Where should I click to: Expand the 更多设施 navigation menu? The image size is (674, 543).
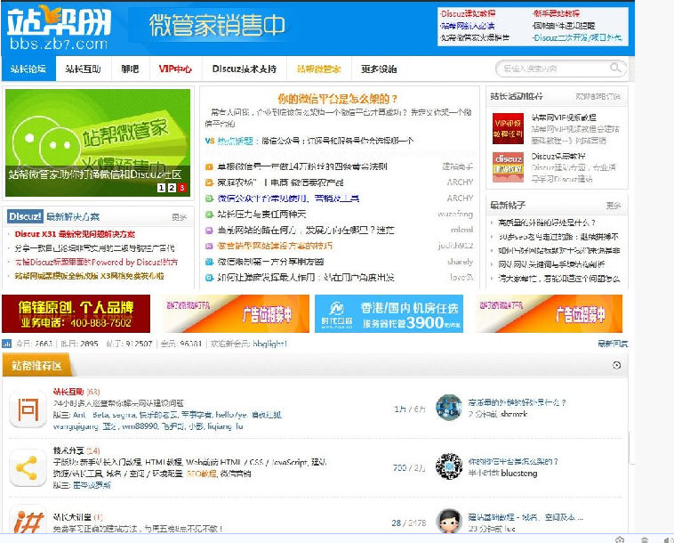379,69
